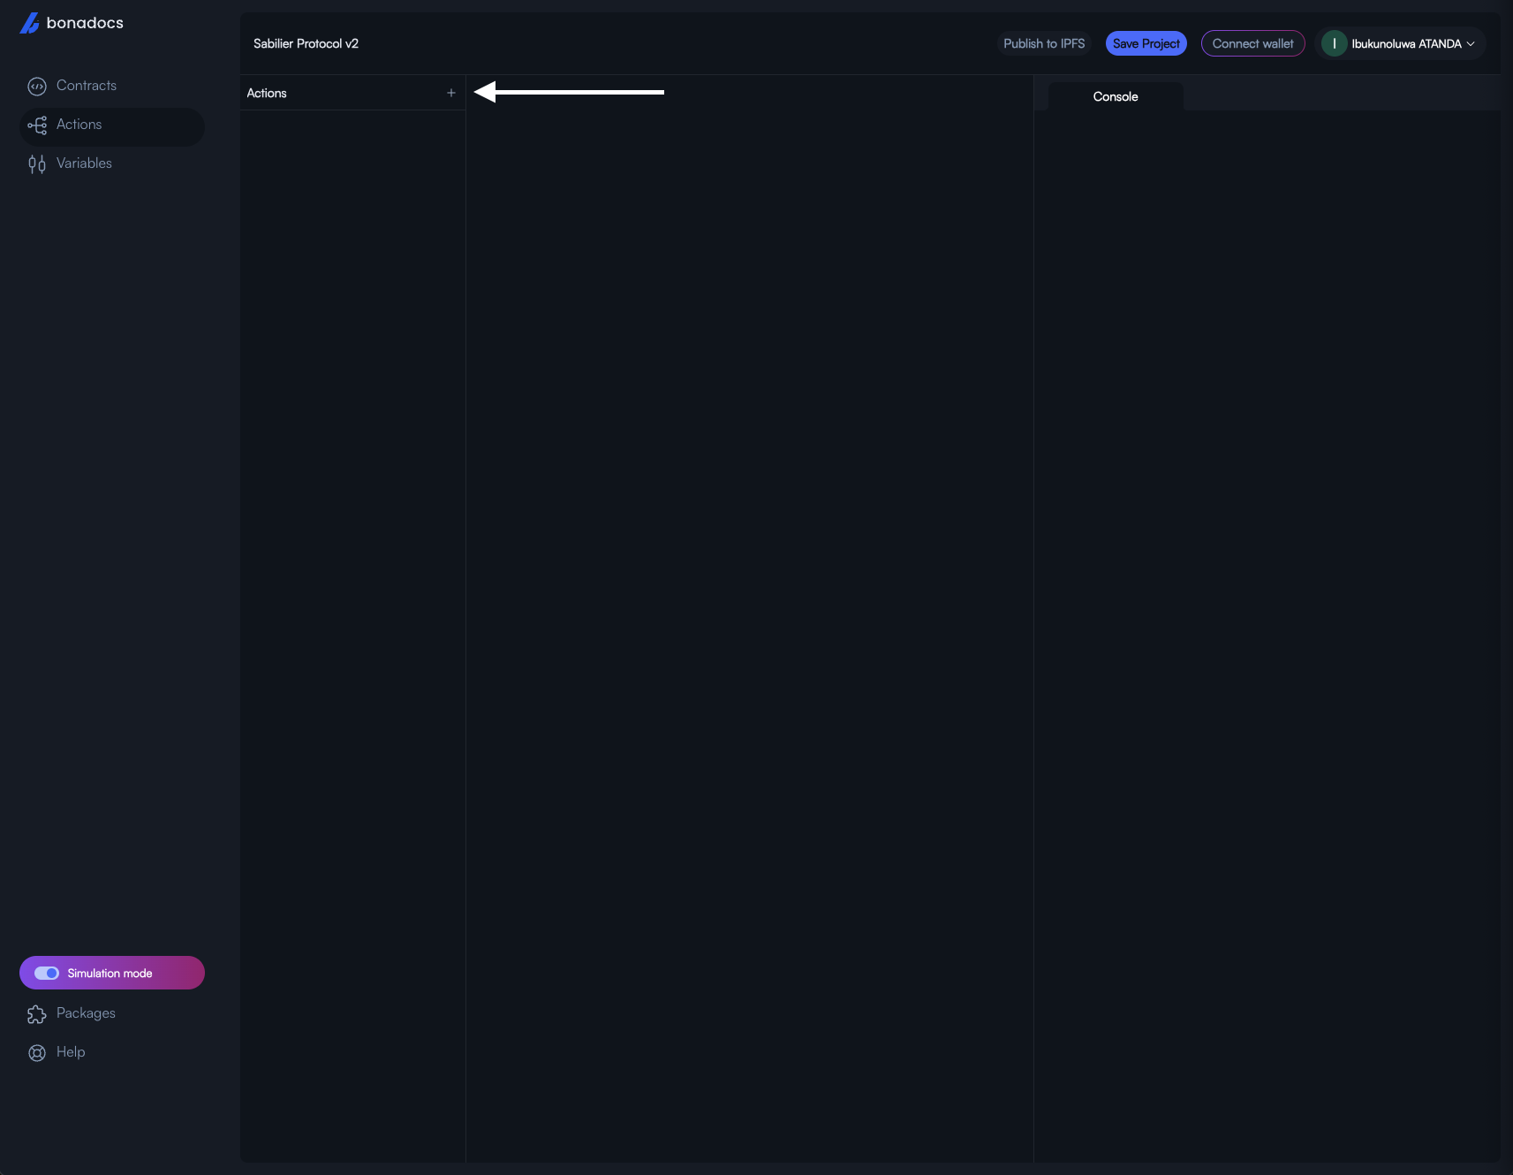Click the Save Project button
Image resolution: width=1513 pixels, height=1175 pixels.
[1146, 43]
